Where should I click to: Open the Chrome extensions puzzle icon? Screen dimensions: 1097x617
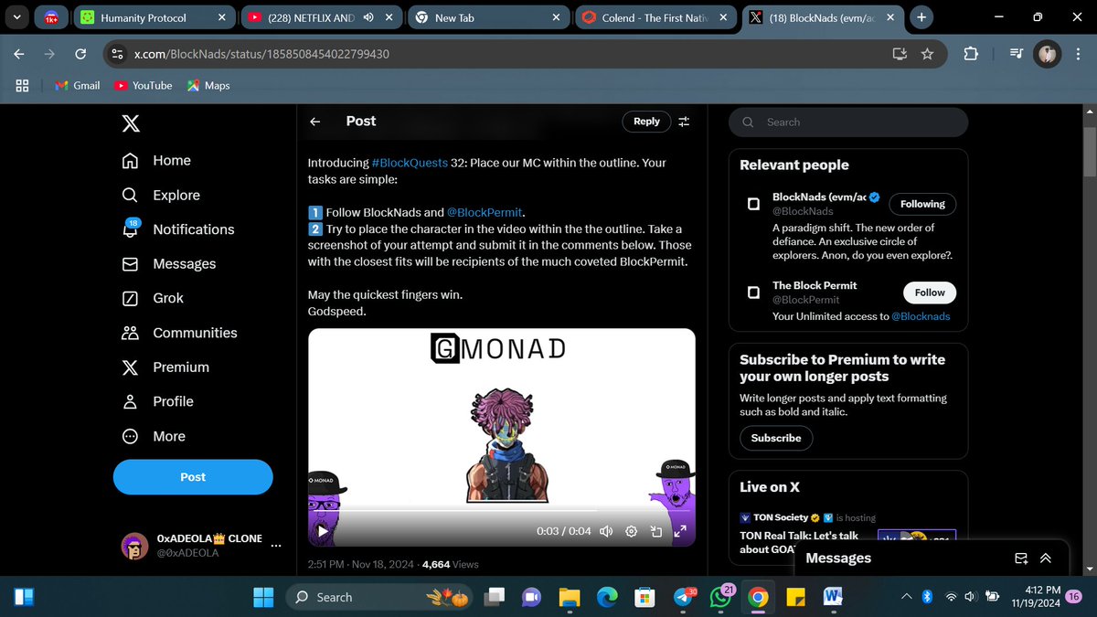[970, 54]
